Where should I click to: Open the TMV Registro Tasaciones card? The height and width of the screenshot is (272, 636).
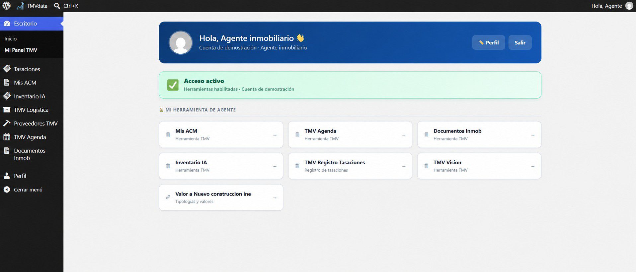[350, 166]
